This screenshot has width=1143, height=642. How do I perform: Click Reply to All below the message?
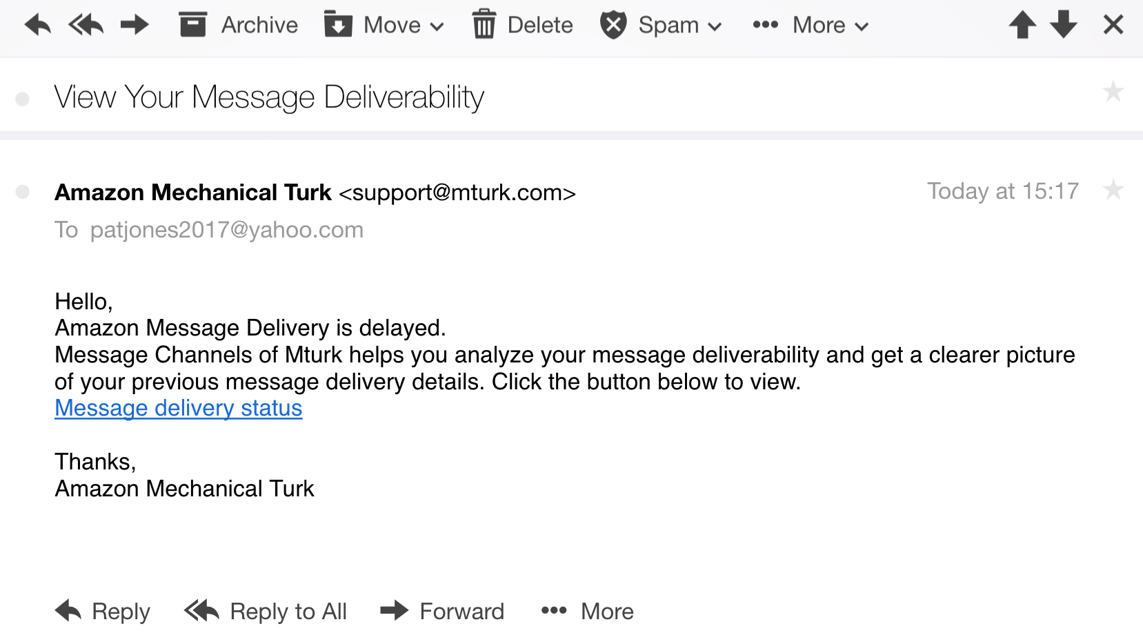(266, 611)
